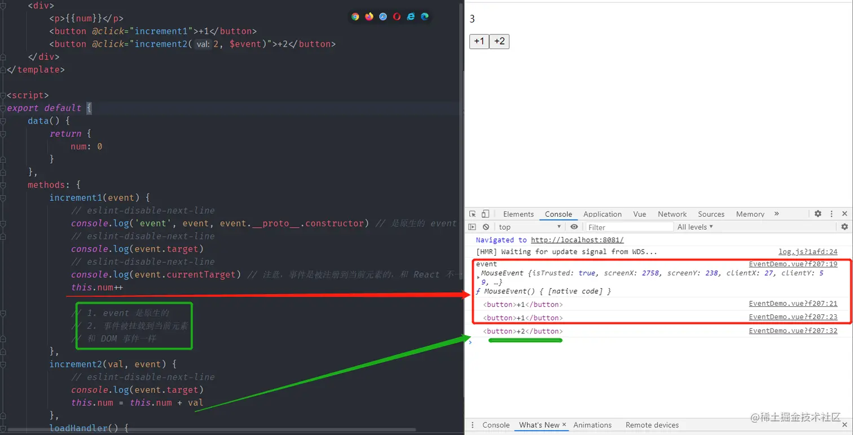Fold the methods block in the gutter
Screen dimensions: 853x435
(x=3, y=184)
